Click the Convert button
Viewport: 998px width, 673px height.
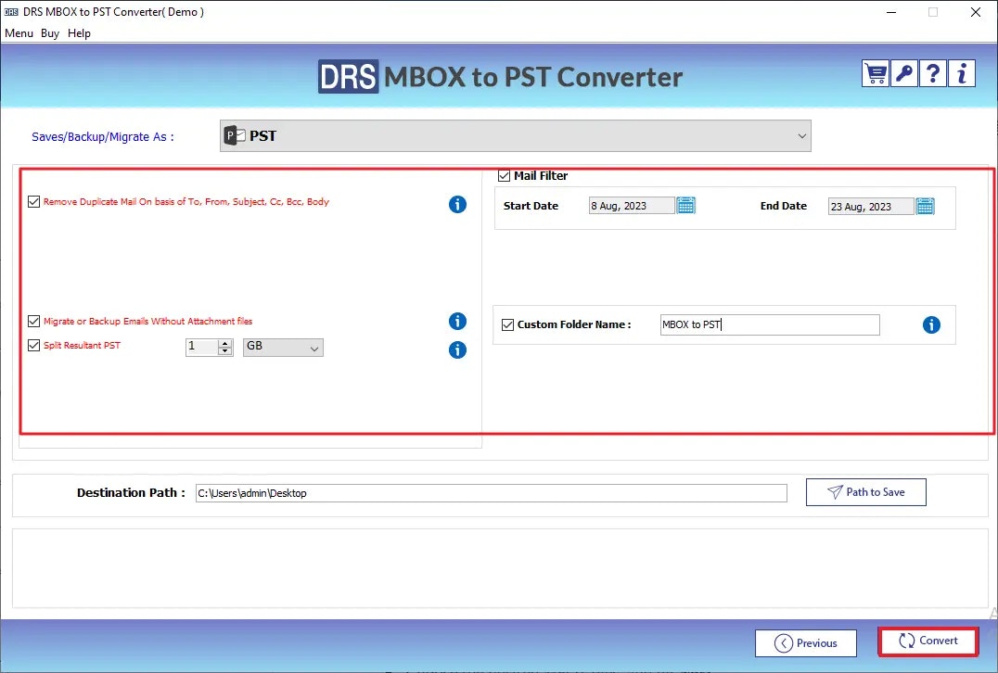(x=928, y=641)
